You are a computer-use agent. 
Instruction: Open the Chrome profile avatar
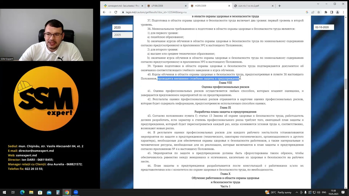(x=337, y=12)
